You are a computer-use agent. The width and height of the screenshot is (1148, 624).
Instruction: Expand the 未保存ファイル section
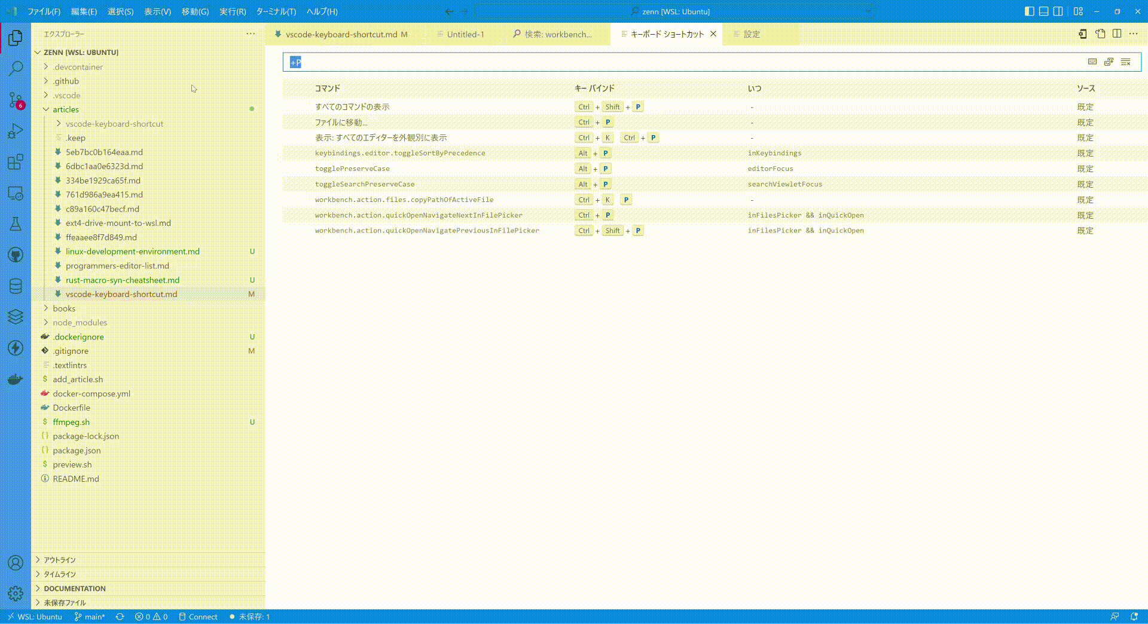coord(148,602)
